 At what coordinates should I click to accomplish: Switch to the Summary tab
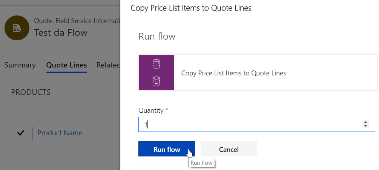[x=20, y=65]
